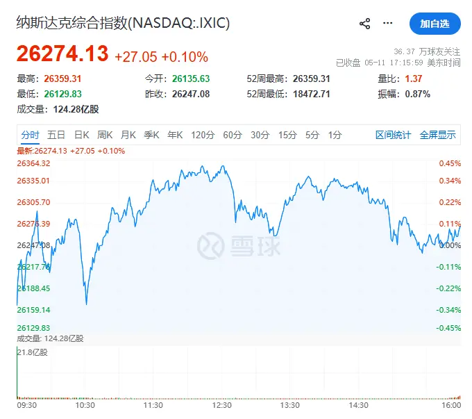Open the 月K chart tab
This screenshot has width=472, height=419.
pyautogui.click(x=128, y=135)
